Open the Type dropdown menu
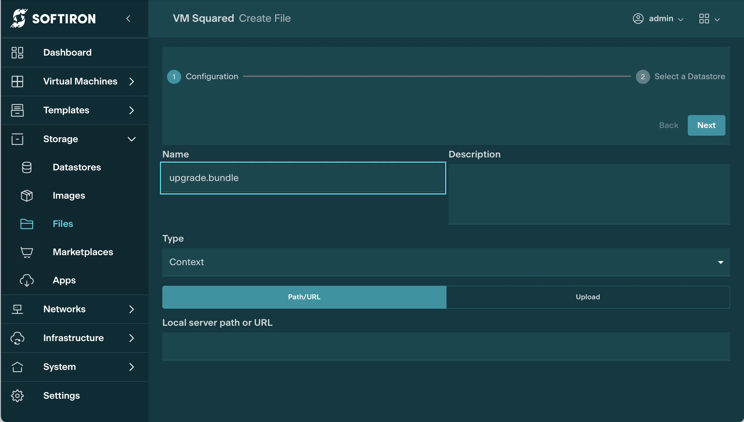The width and height of the screenshot is (744, 422). click(446, 262)
